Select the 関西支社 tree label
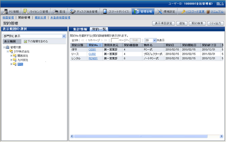 [x=23, y=56]
